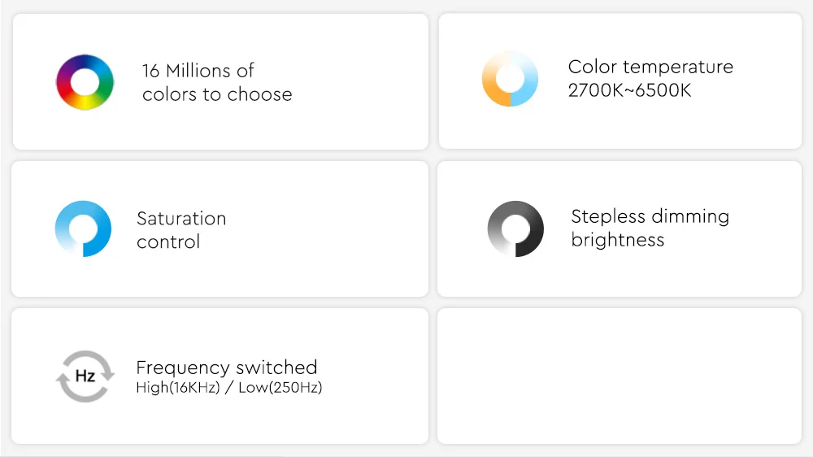Select the color temperature ring icon

(510, 79)
